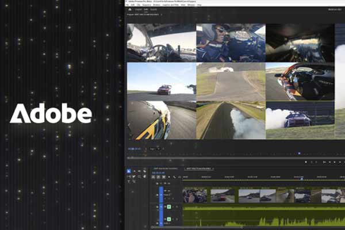Toggle lock on video track V1
The image size is (345, 230).
click(x=158, y=195)
